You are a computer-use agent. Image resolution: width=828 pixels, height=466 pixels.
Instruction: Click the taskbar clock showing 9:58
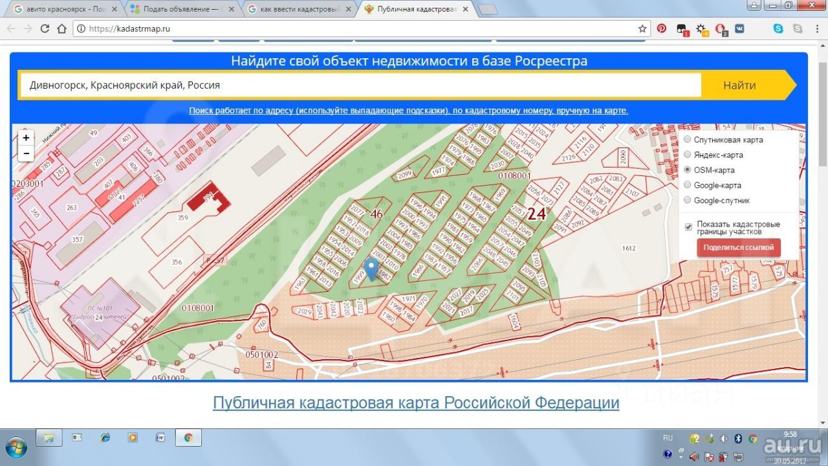click(x=790, y=434)
